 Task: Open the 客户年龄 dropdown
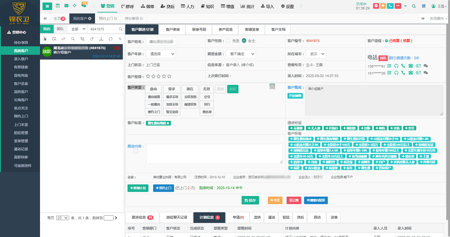click(161, 54)
